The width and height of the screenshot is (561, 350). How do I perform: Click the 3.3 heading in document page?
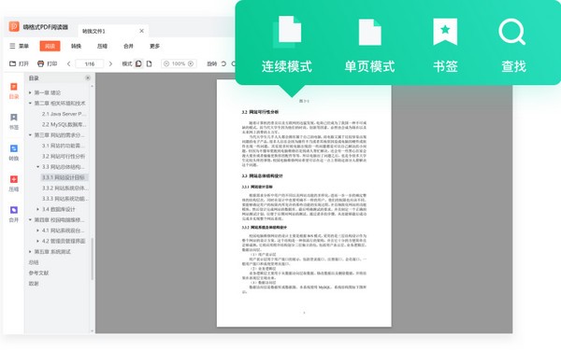pyautogui.click(x=262, y=176)
